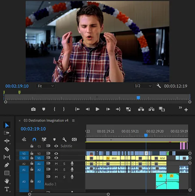Select the Hand tool
The image size is (195, 196).
[7, 181]
